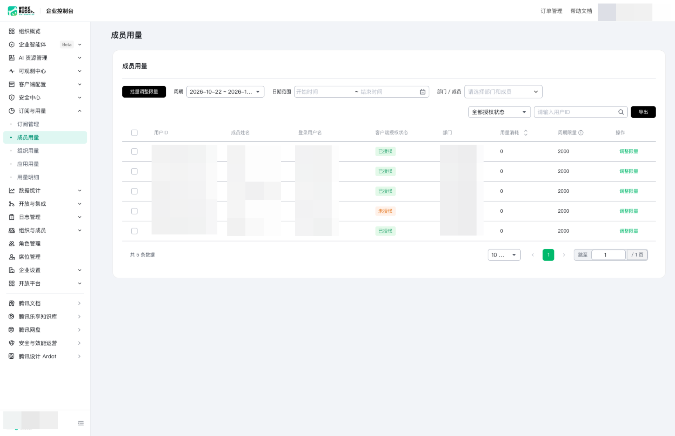Open the 全部授权状态 filter dropdown

click(500, 112)
